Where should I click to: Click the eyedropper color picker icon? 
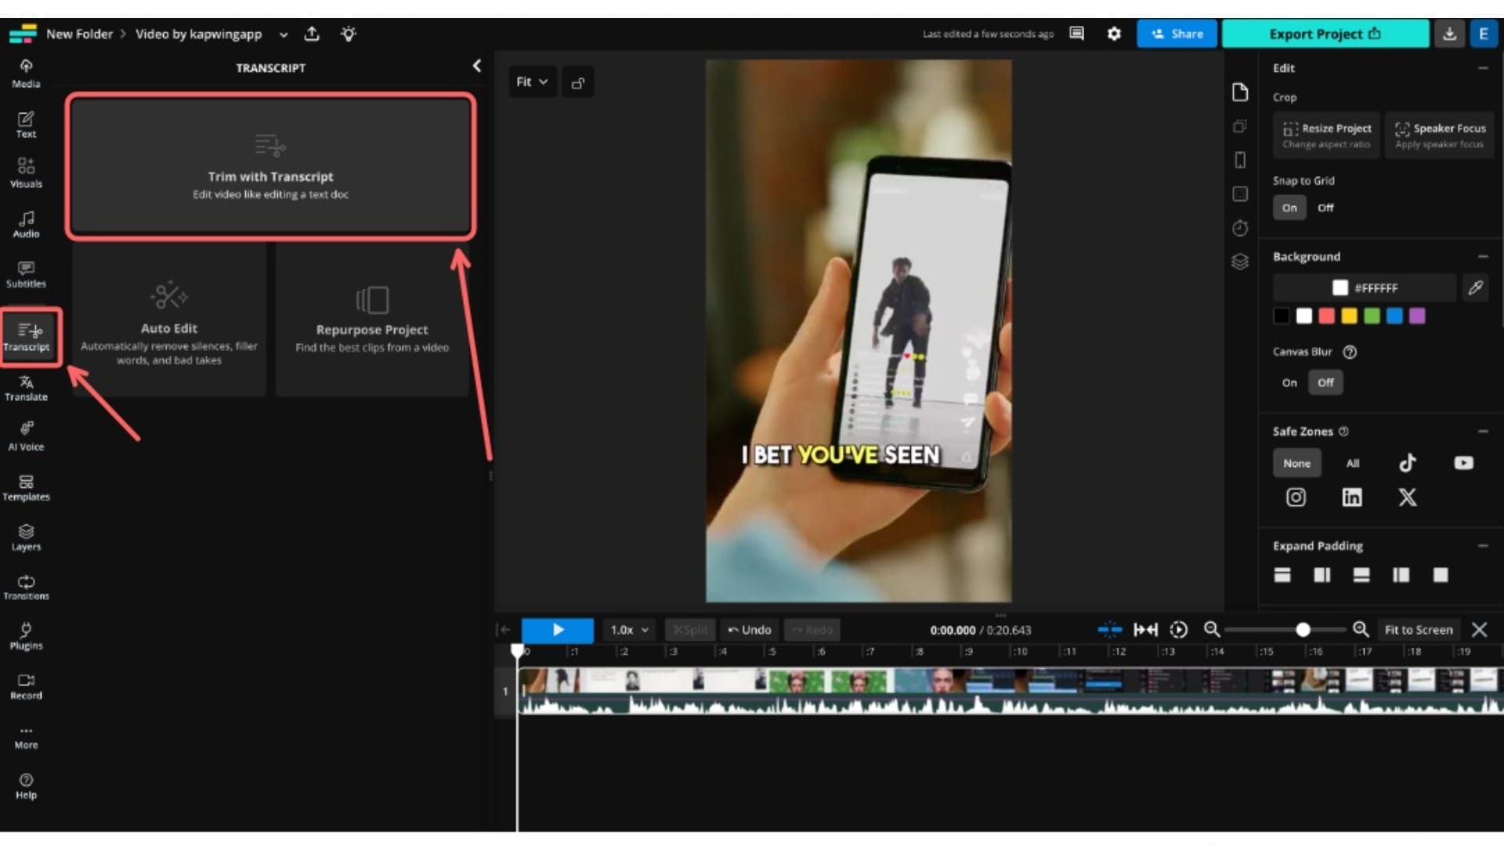tap(1475, 287)
